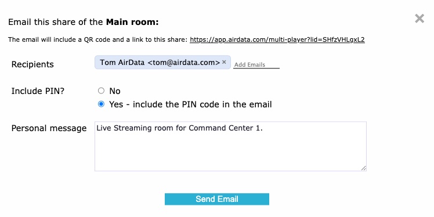The width and height of the screenshot is (434, 217).
Task: Select the No radio button for PIN
Action: [x=102, y=91]
